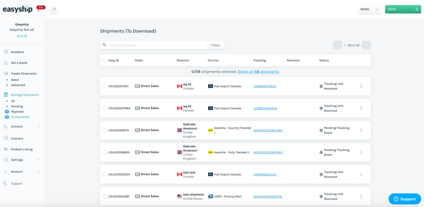
Task: Expand the Connect menu chevron
Action: 39,126
